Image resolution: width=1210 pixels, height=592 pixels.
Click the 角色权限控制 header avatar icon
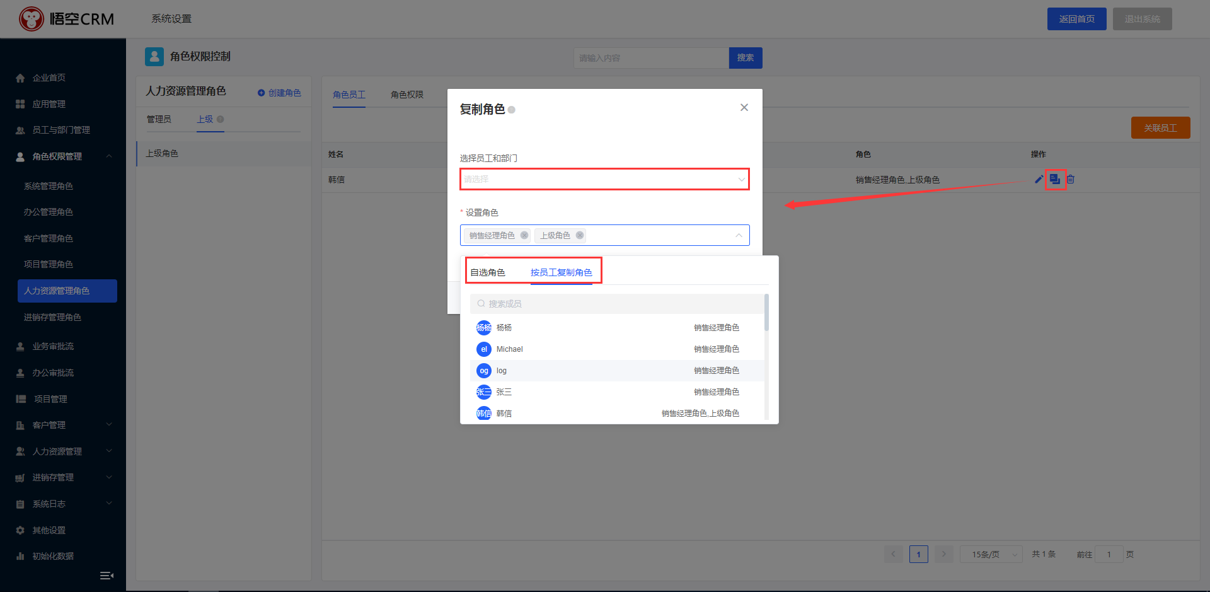154,57
